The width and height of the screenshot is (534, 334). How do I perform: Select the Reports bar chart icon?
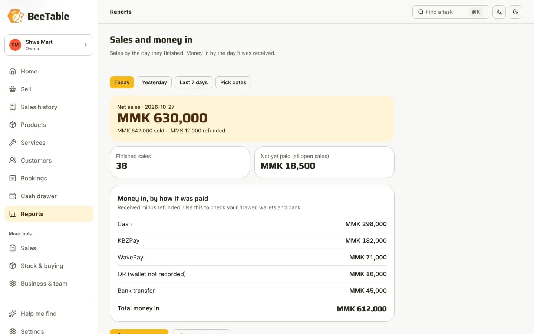point(13,214)
